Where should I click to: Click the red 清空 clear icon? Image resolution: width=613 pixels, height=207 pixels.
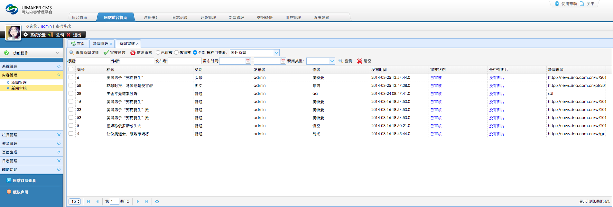[x=360, y=61]
